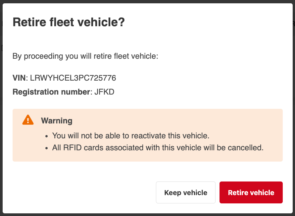295x216 pixels.
Task: Click the RFID cards cancellation warning line
Action: click(158, 148)
